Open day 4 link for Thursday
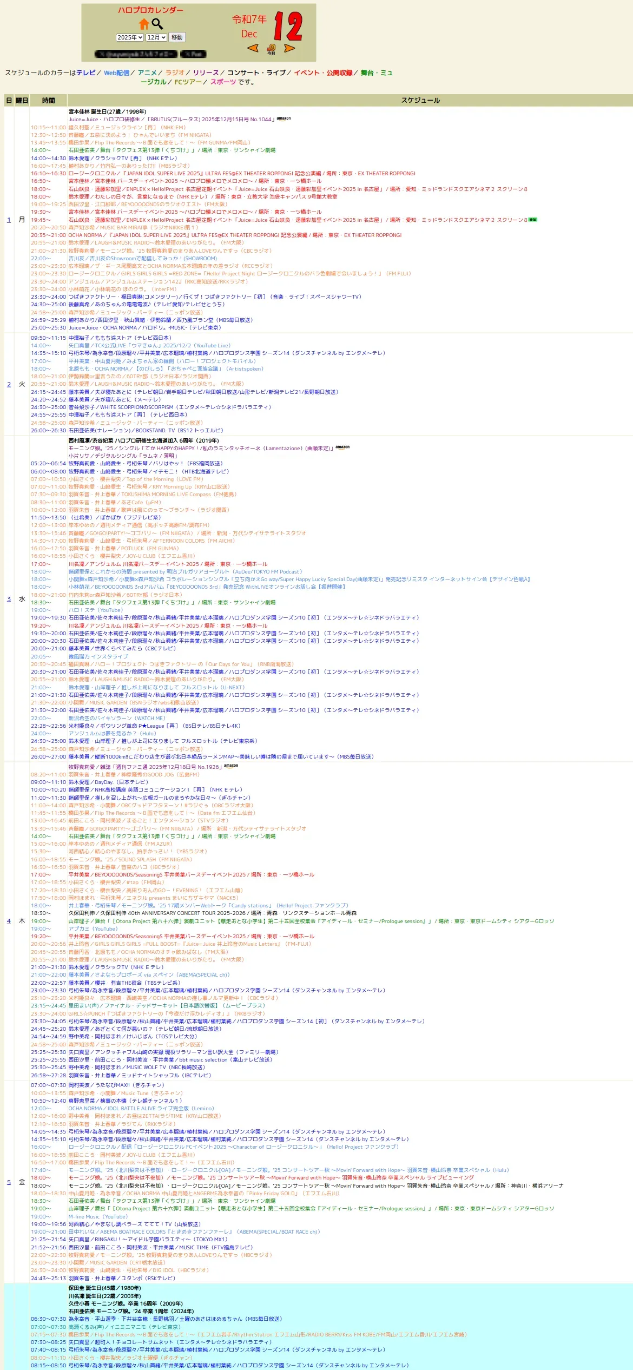The height and width of the screenshot is (1370, 633). [x=9, y=921]
